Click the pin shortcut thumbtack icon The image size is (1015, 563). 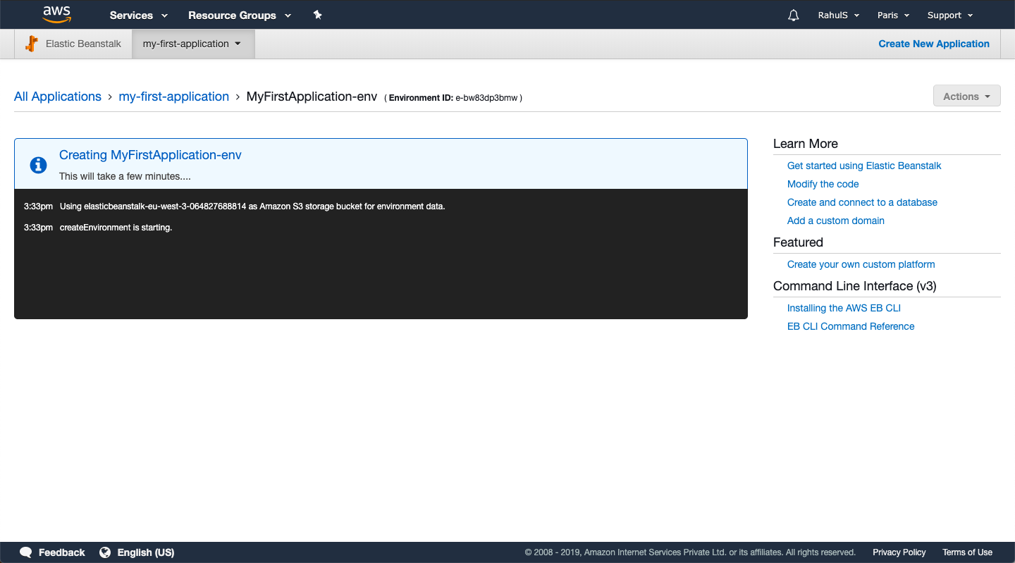tap(317, 14)
